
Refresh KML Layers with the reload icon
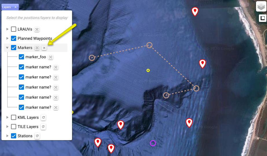[x=43, y=117]
